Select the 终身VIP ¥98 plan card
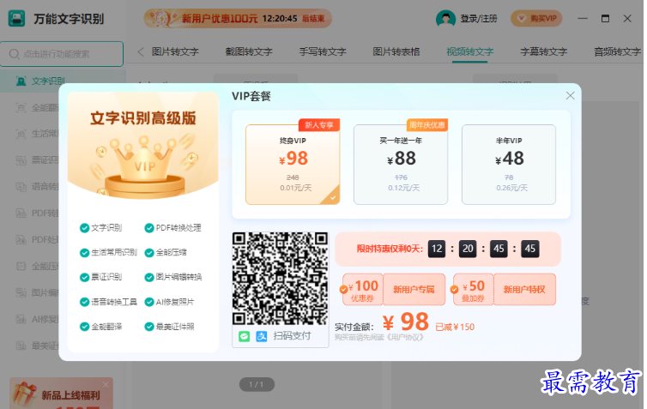647x409 pixels. (293, 165)
